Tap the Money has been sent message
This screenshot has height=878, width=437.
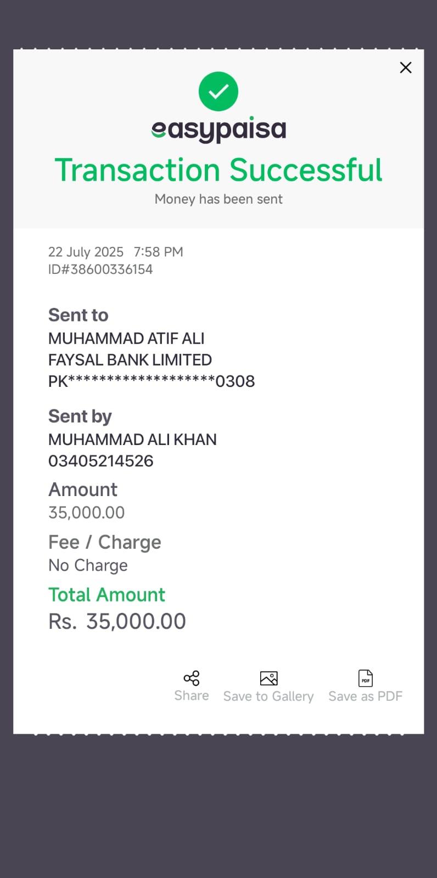pyautogui.click(x=218, y=199)
